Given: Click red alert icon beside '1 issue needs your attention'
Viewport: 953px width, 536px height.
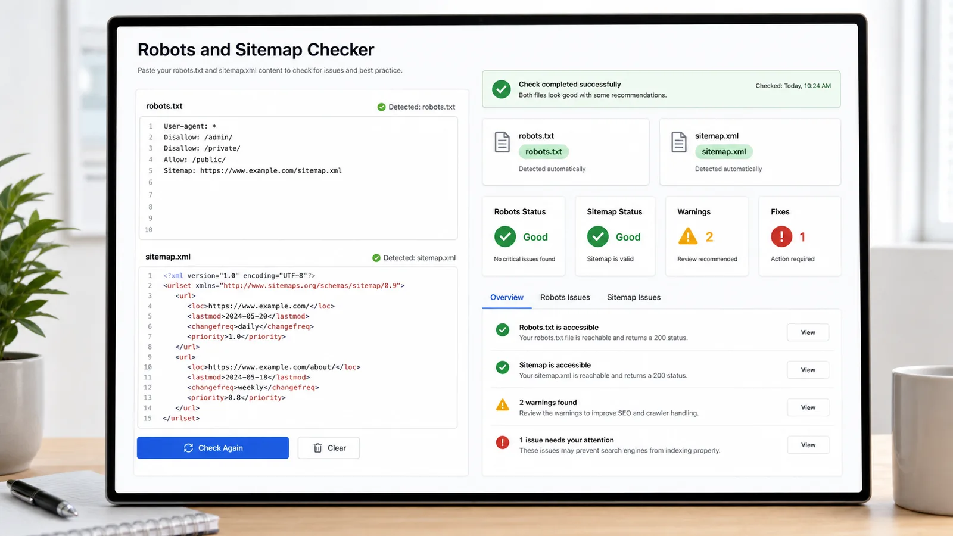Looking at the screenshot, I should pos(503,442).
